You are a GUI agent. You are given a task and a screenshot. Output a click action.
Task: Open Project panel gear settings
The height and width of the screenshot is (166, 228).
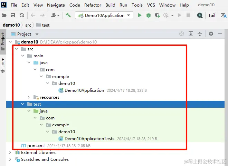point(211,34)
